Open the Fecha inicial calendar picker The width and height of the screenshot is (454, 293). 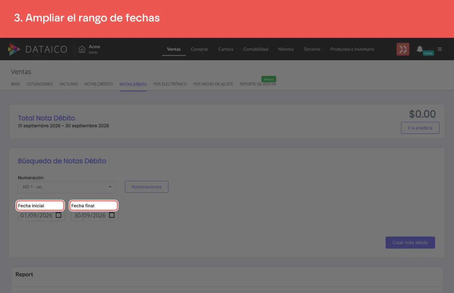[x=59, y=215]
